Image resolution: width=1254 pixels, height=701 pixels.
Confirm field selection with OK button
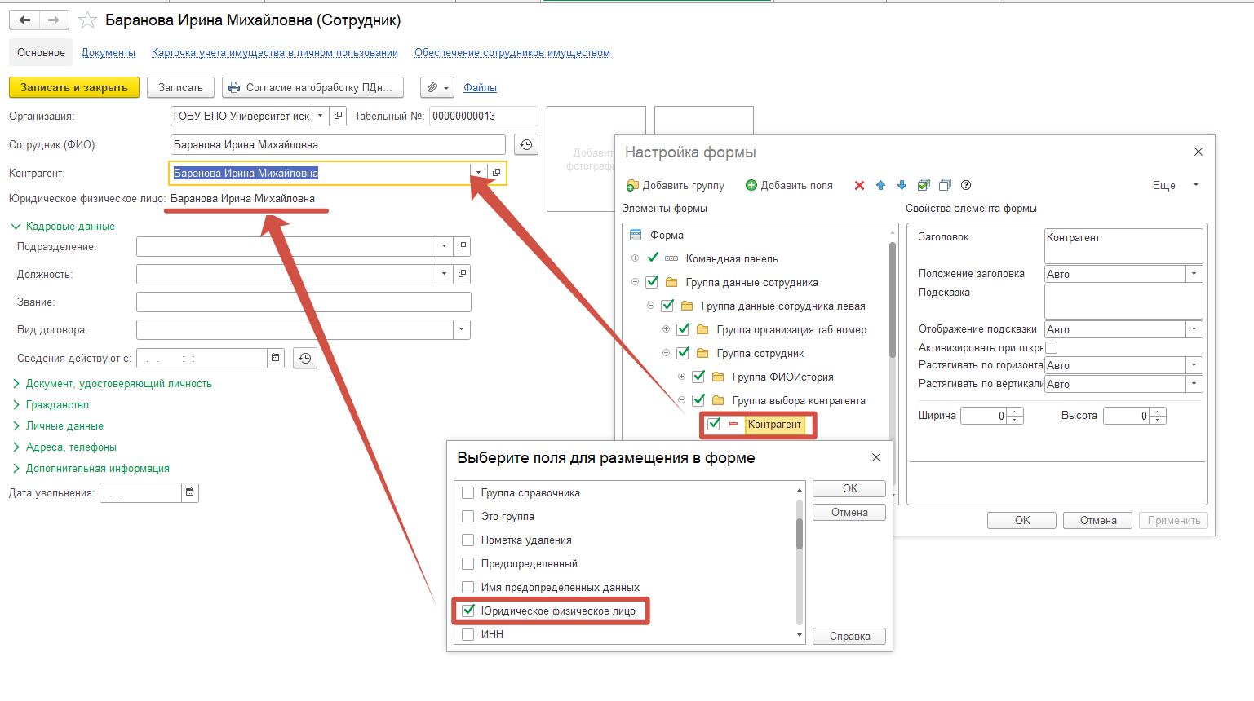coord(849,488)
